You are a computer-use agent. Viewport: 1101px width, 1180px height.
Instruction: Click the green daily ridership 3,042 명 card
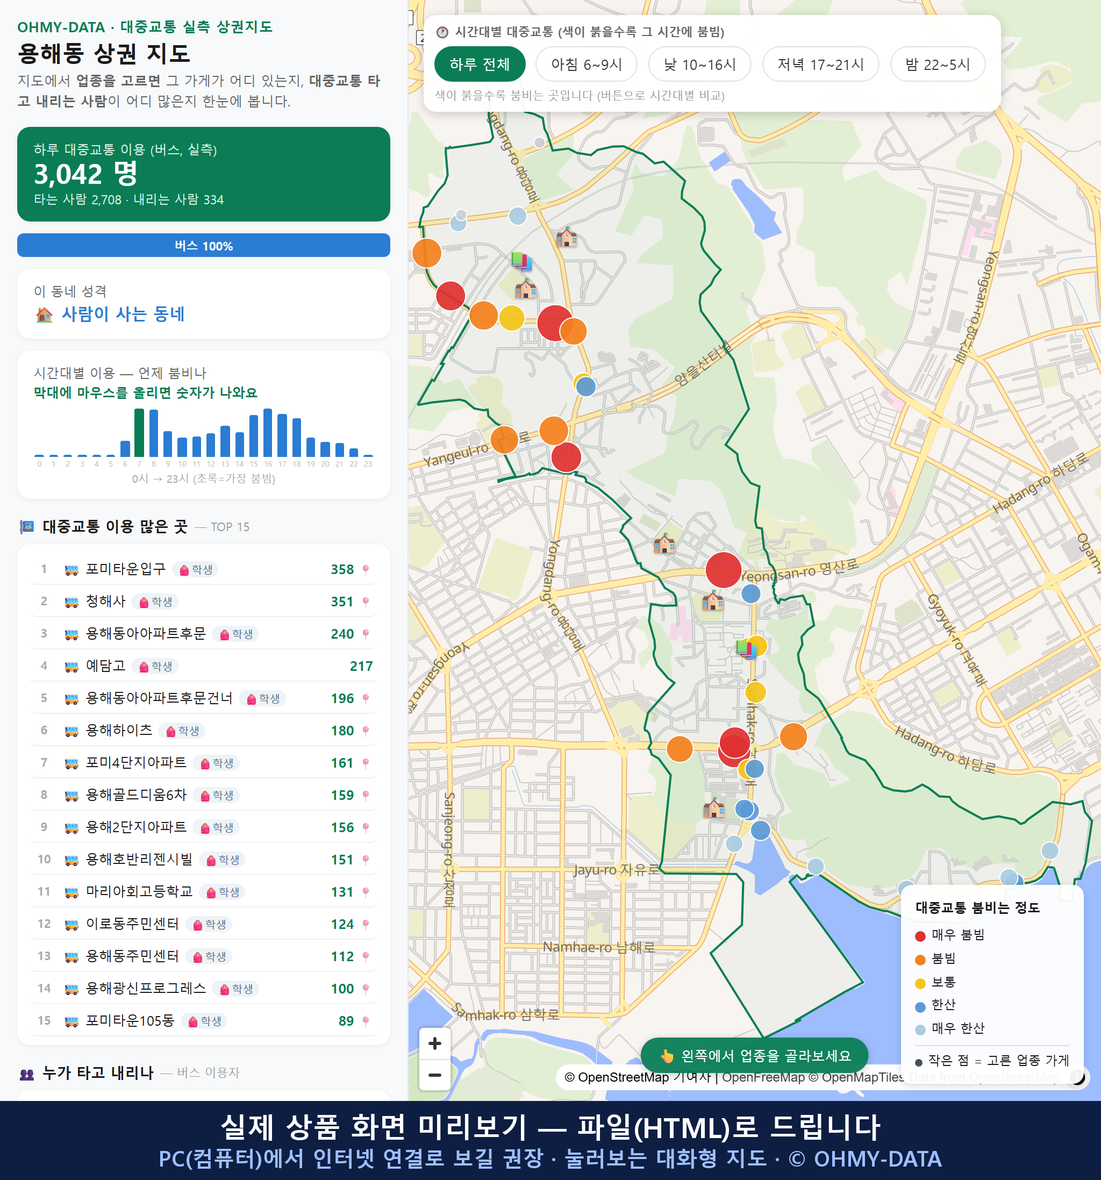coord(204,174)
